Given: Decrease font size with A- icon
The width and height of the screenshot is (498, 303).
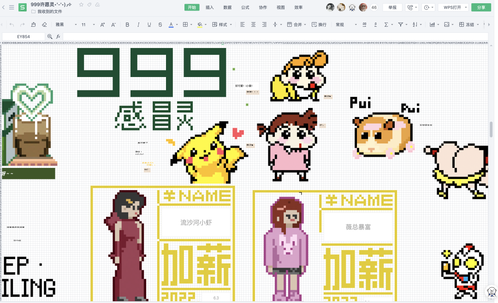Looking at the screenshot, I should (x=113, y=24).
